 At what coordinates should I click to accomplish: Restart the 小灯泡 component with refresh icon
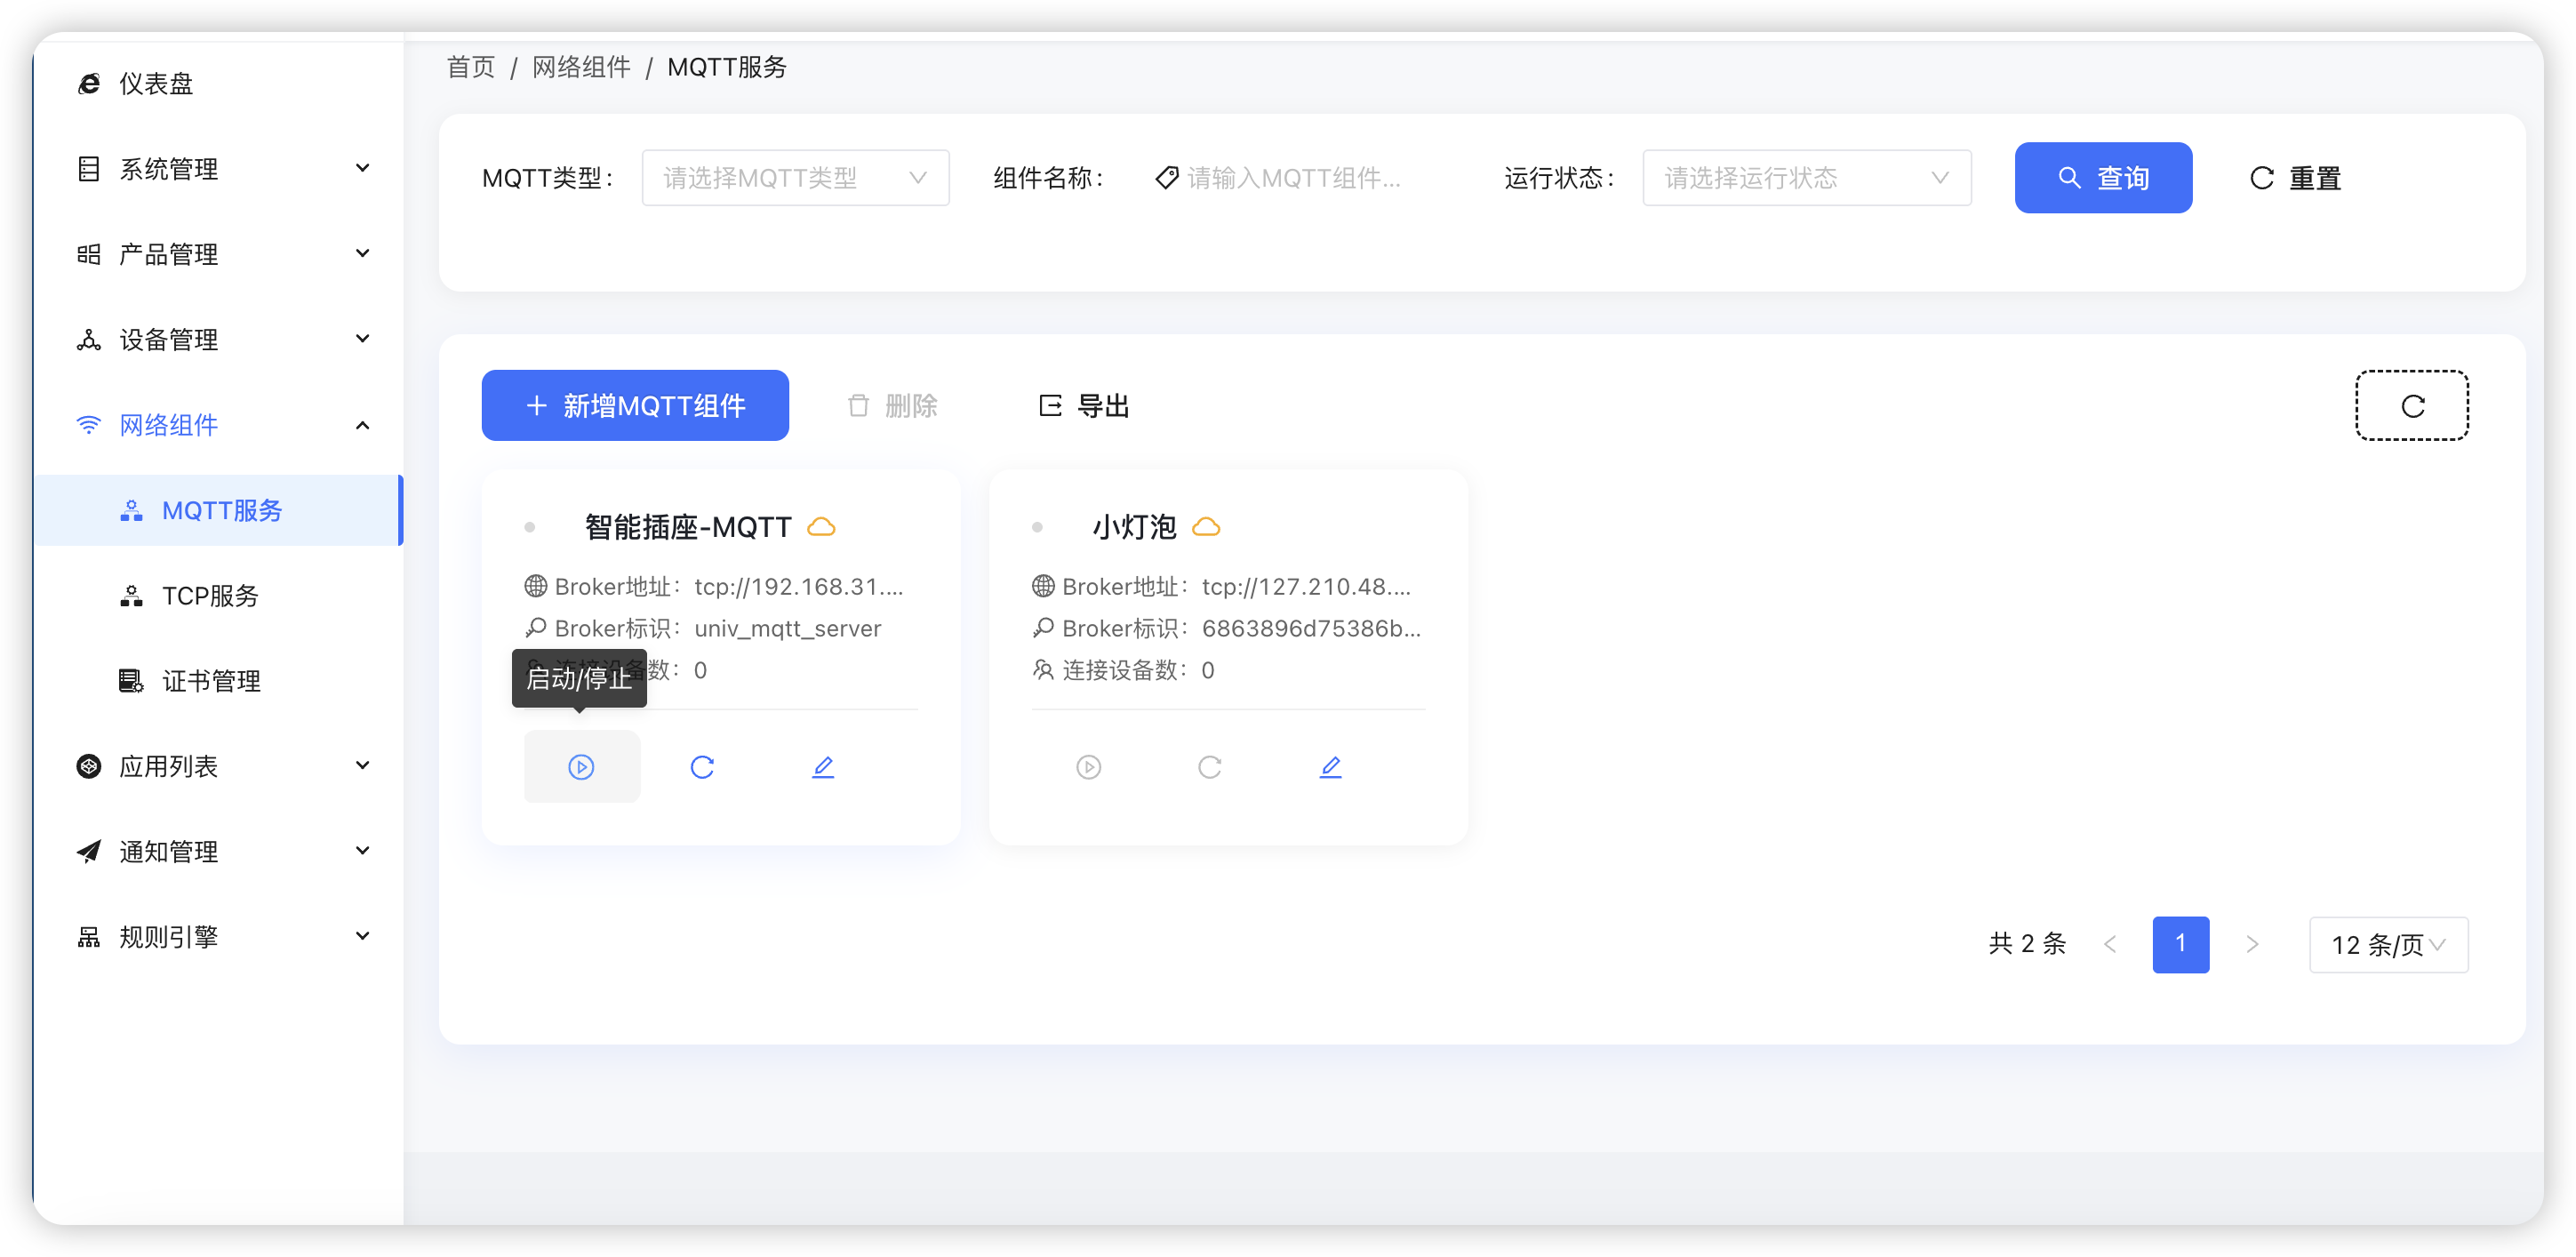1210,766
